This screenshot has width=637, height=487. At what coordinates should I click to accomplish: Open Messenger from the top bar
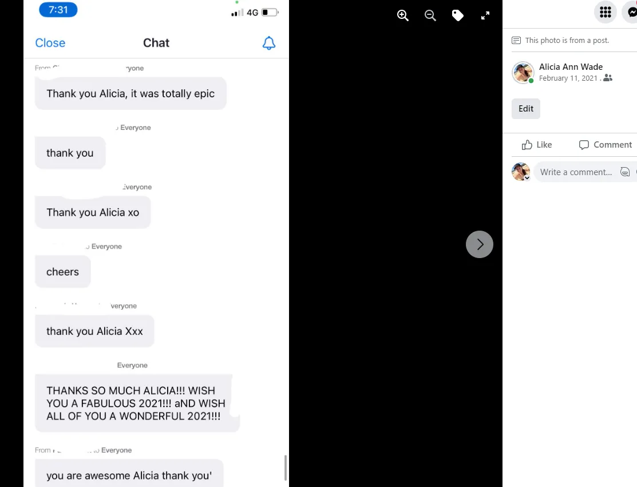click(x=631, y=12)
